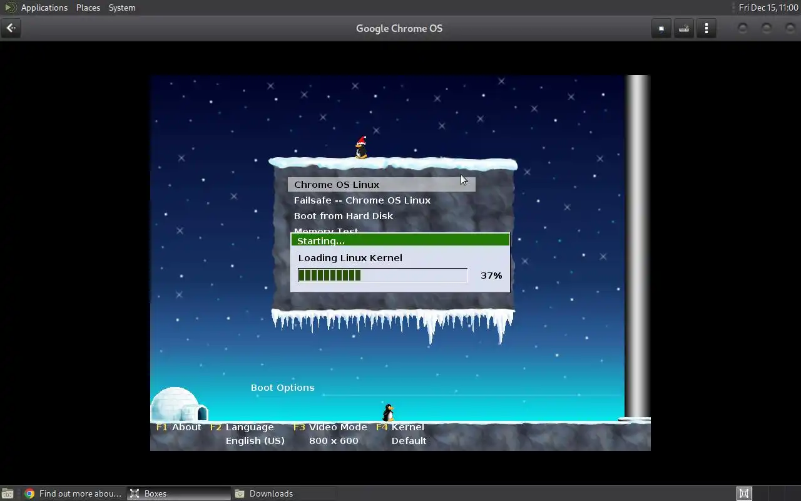The width and height of the screenshot is (801, 501).
Task: Click the 'Default' kernel value
Action: point(409,441)
